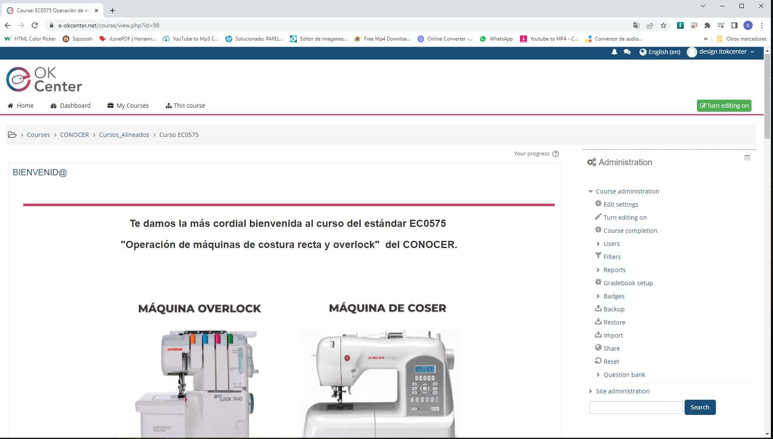Bookmark this page with the star icon
The image size is (773, 439).
[663, 25]
